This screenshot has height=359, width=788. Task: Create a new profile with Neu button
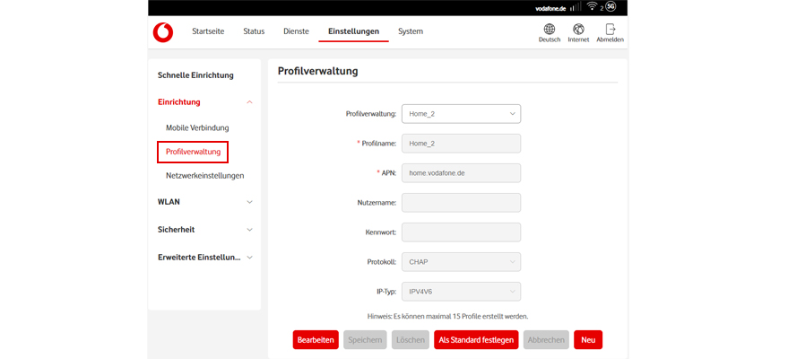click(x=587, y=340)
